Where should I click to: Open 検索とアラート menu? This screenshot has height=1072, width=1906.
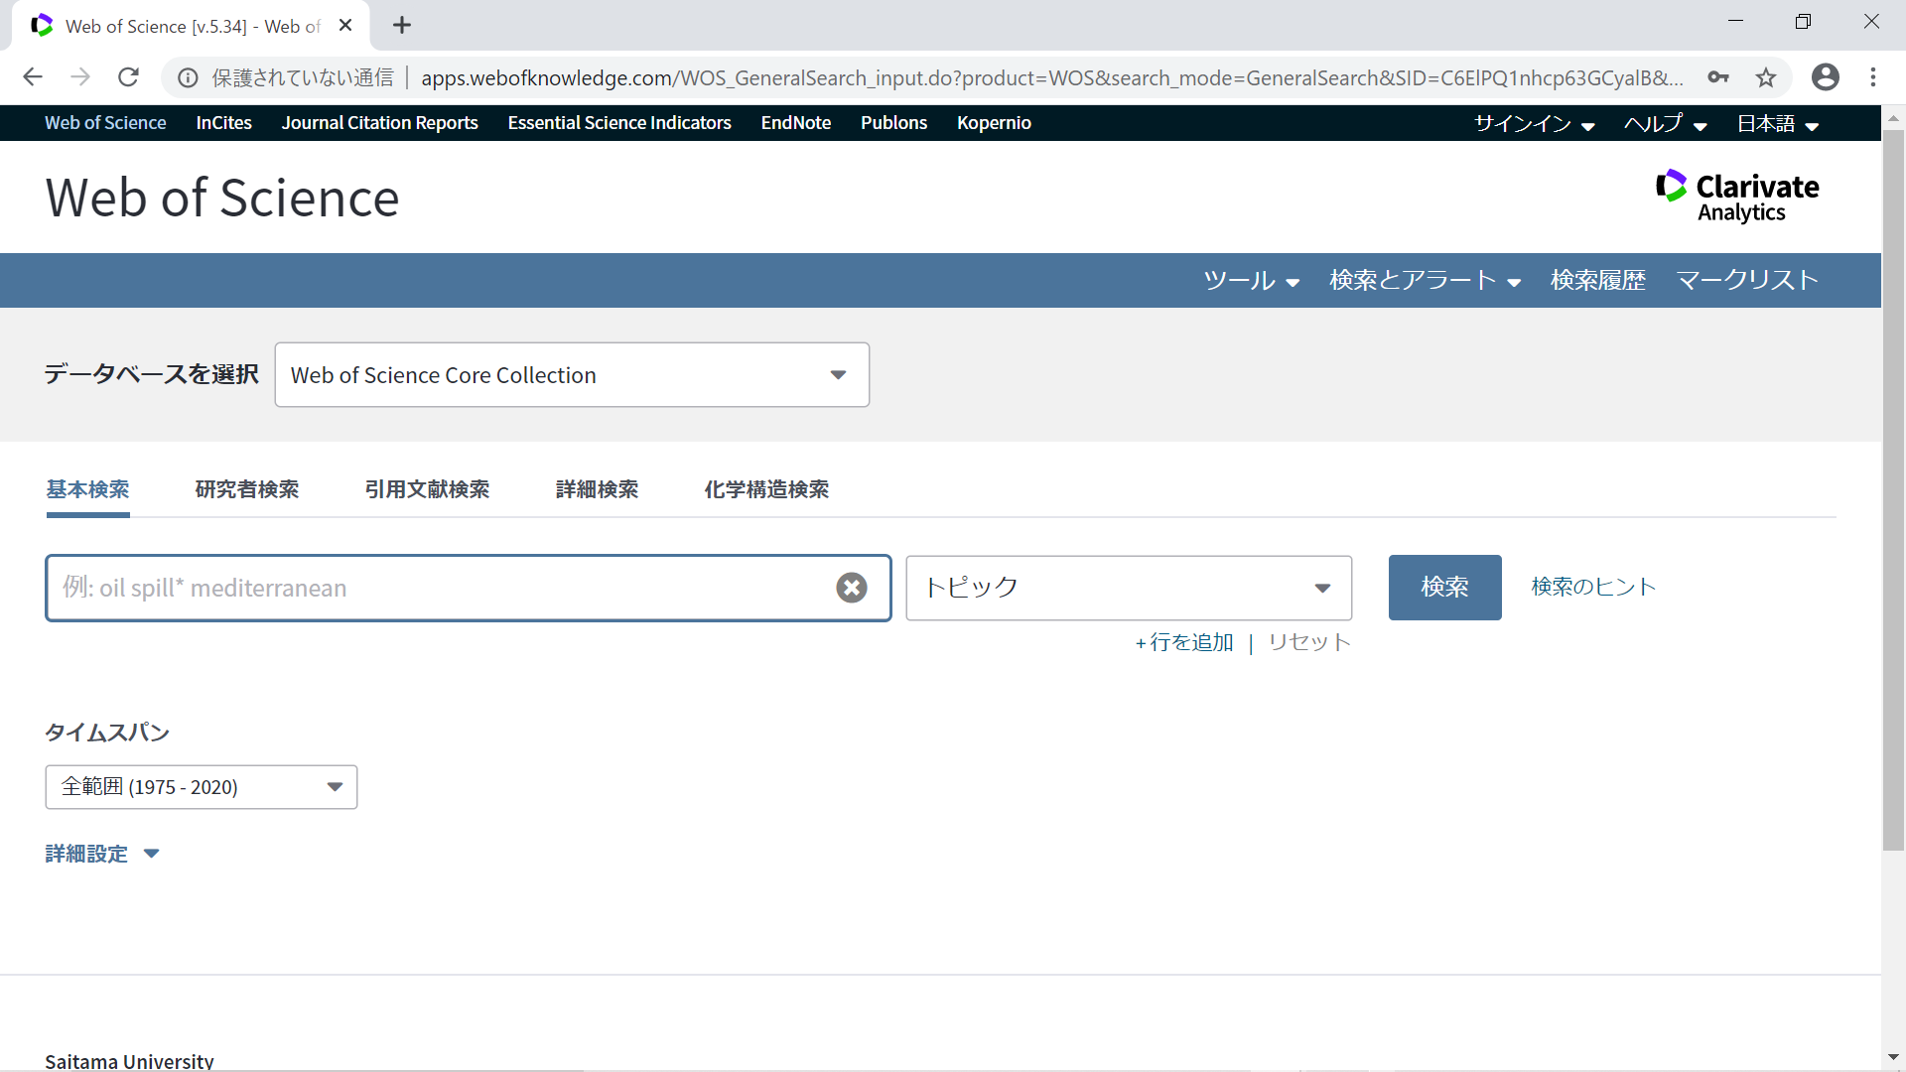click(x=1425, y=281)
